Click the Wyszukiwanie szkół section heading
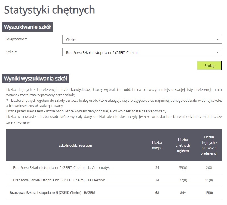The image size is (227, 205). (x=27, y=27)
